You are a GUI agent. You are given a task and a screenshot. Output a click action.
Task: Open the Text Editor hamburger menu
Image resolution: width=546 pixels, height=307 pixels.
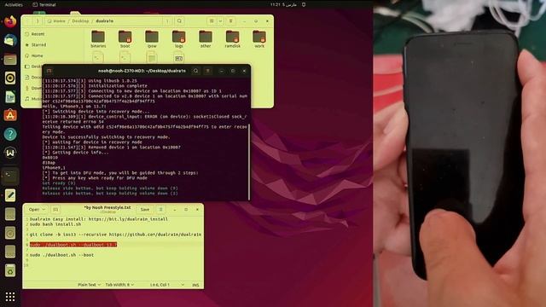pos(160,210)
